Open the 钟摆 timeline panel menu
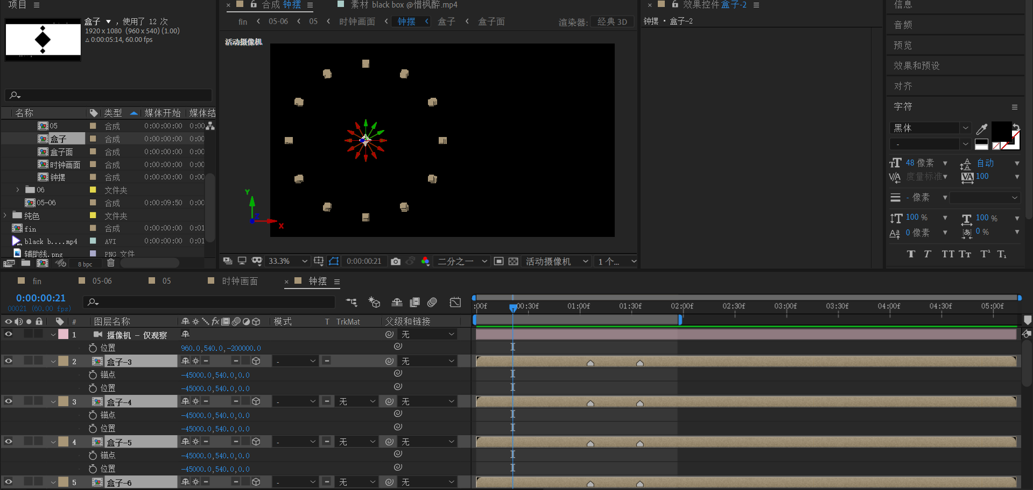Image resolution: width=1033 pixels, height=490 pixels. [337, 282]
